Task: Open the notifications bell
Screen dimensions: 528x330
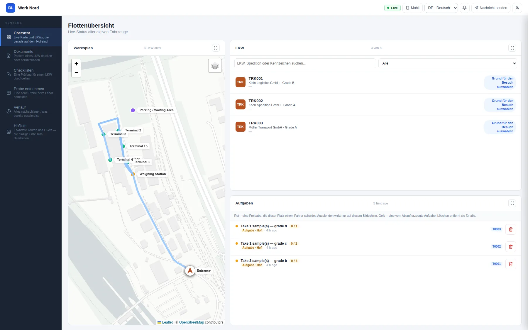Action: (x=464, y=8)
